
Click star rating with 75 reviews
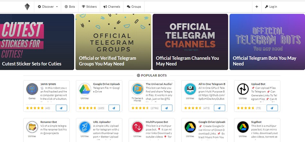tap(246, 108)
